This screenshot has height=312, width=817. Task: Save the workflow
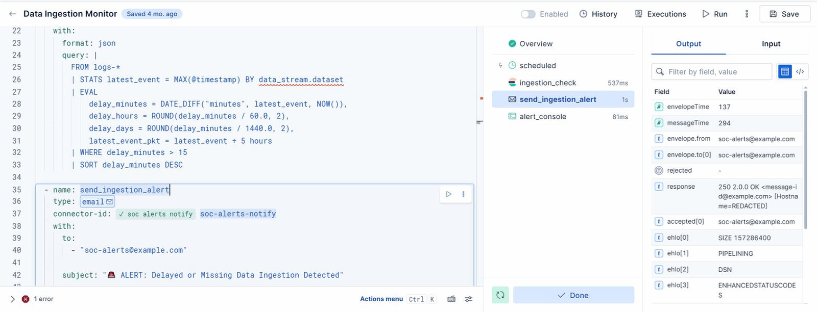click(784, 14)
